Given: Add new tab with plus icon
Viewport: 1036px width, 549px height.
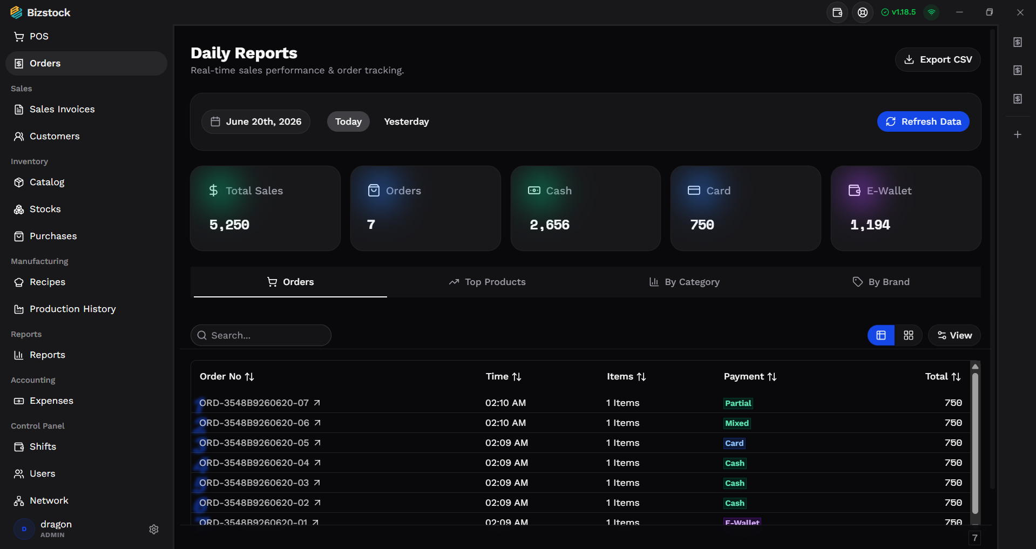Looking at the screenshot, I should tap(1018, 134).
